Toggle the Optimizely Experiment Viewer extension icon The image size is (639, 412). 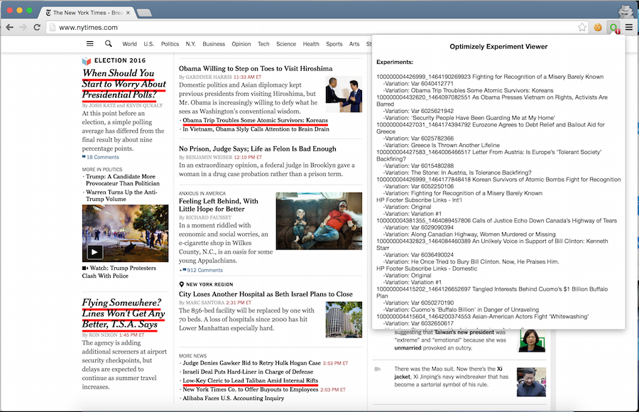[613, 27]
